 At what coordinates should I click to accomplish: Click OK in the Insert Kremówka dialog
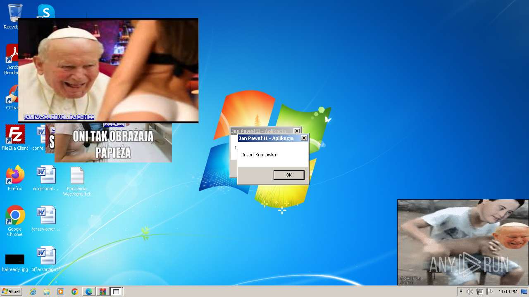[289, 175]
